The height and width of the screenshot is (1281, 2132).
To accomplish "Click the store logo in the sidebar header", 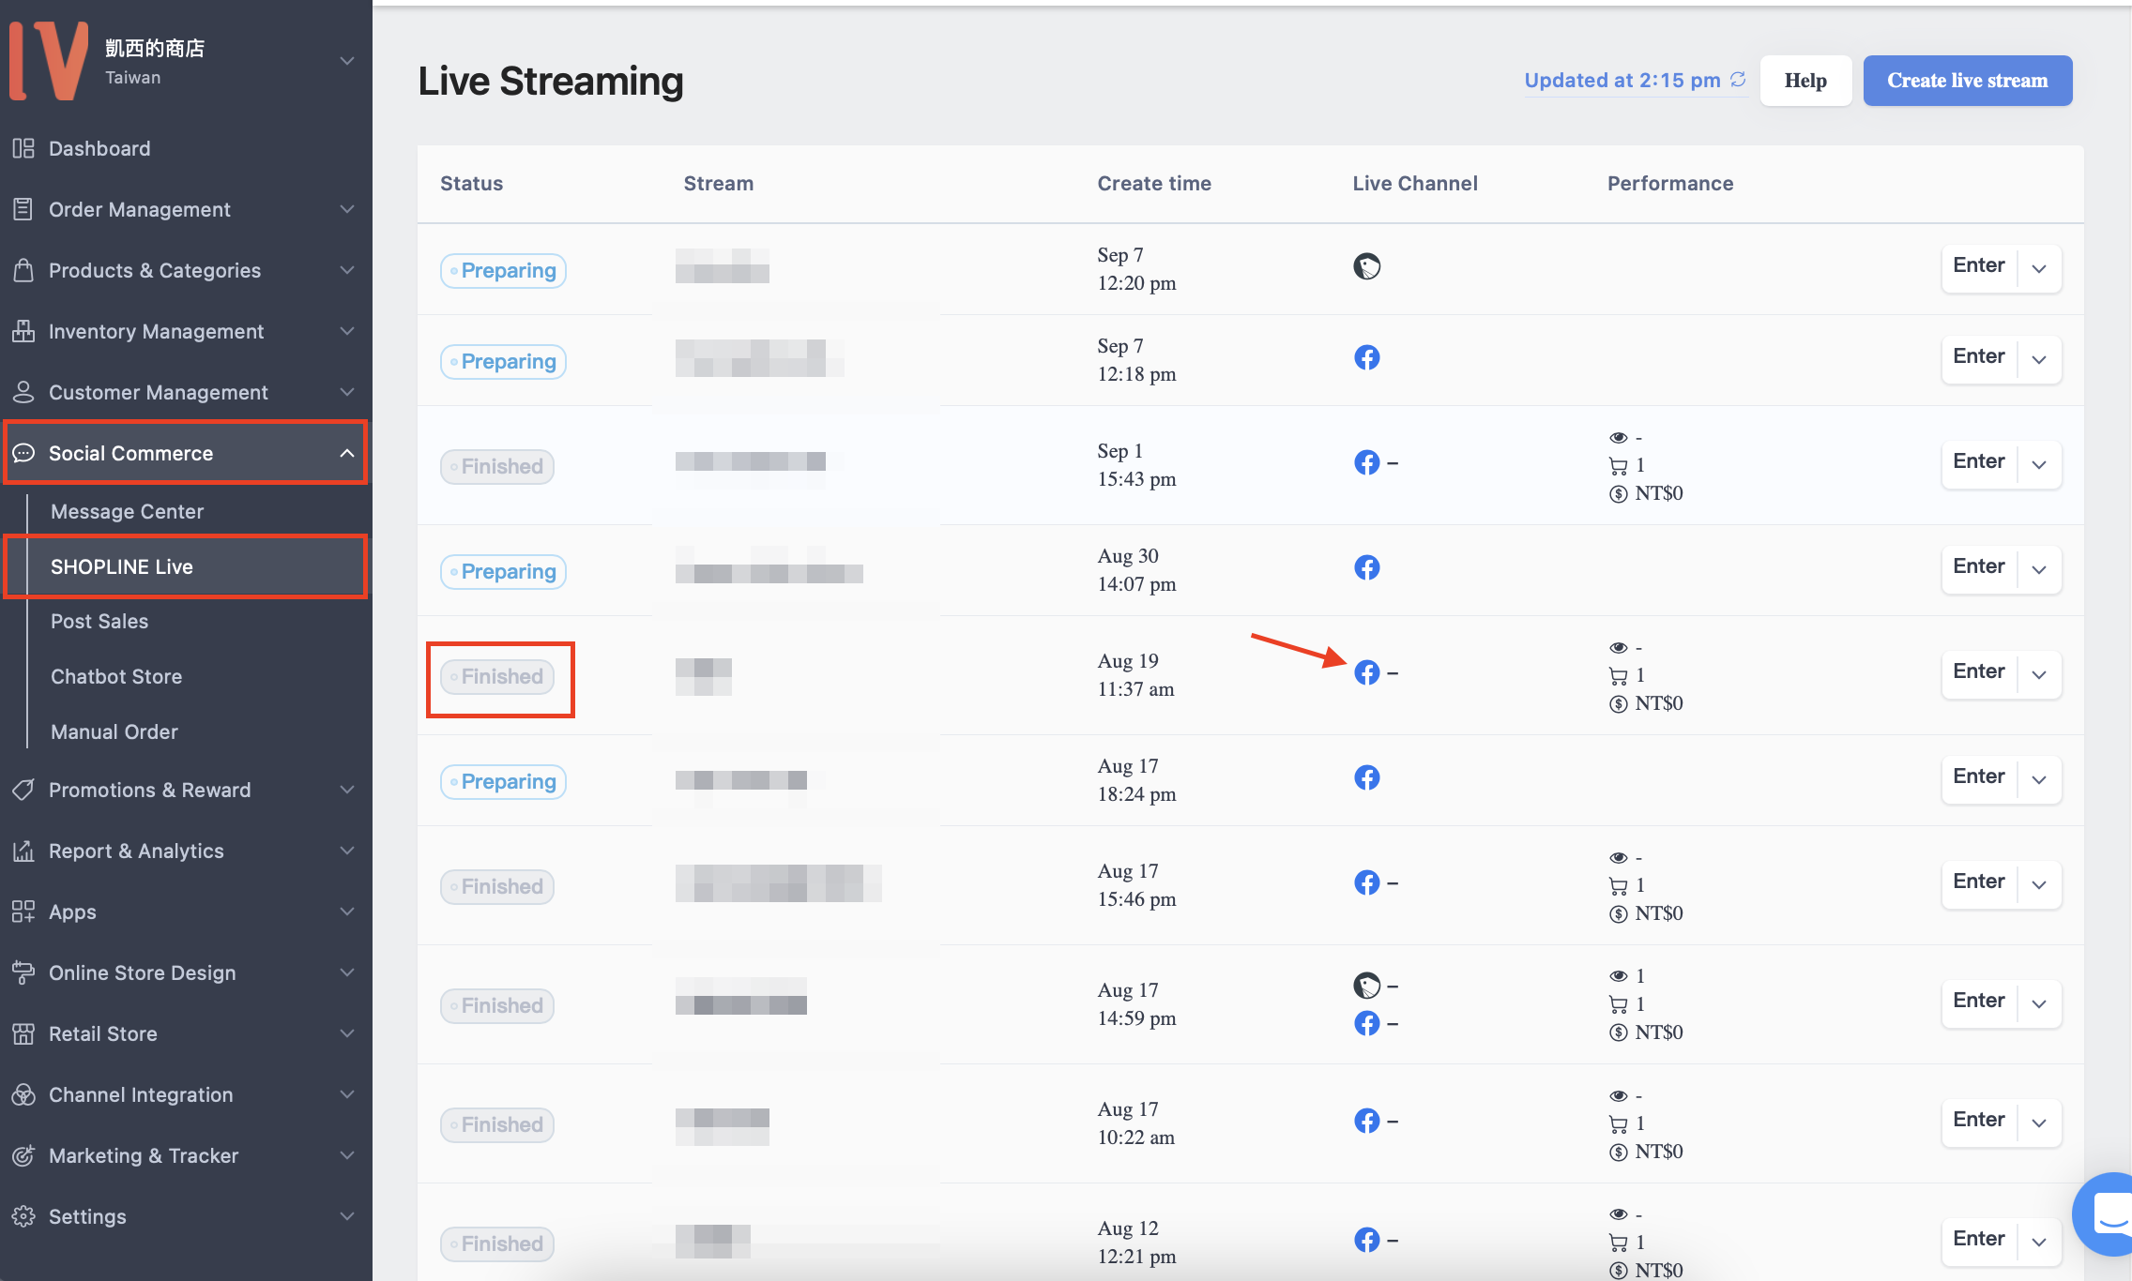I will (49, 61).
